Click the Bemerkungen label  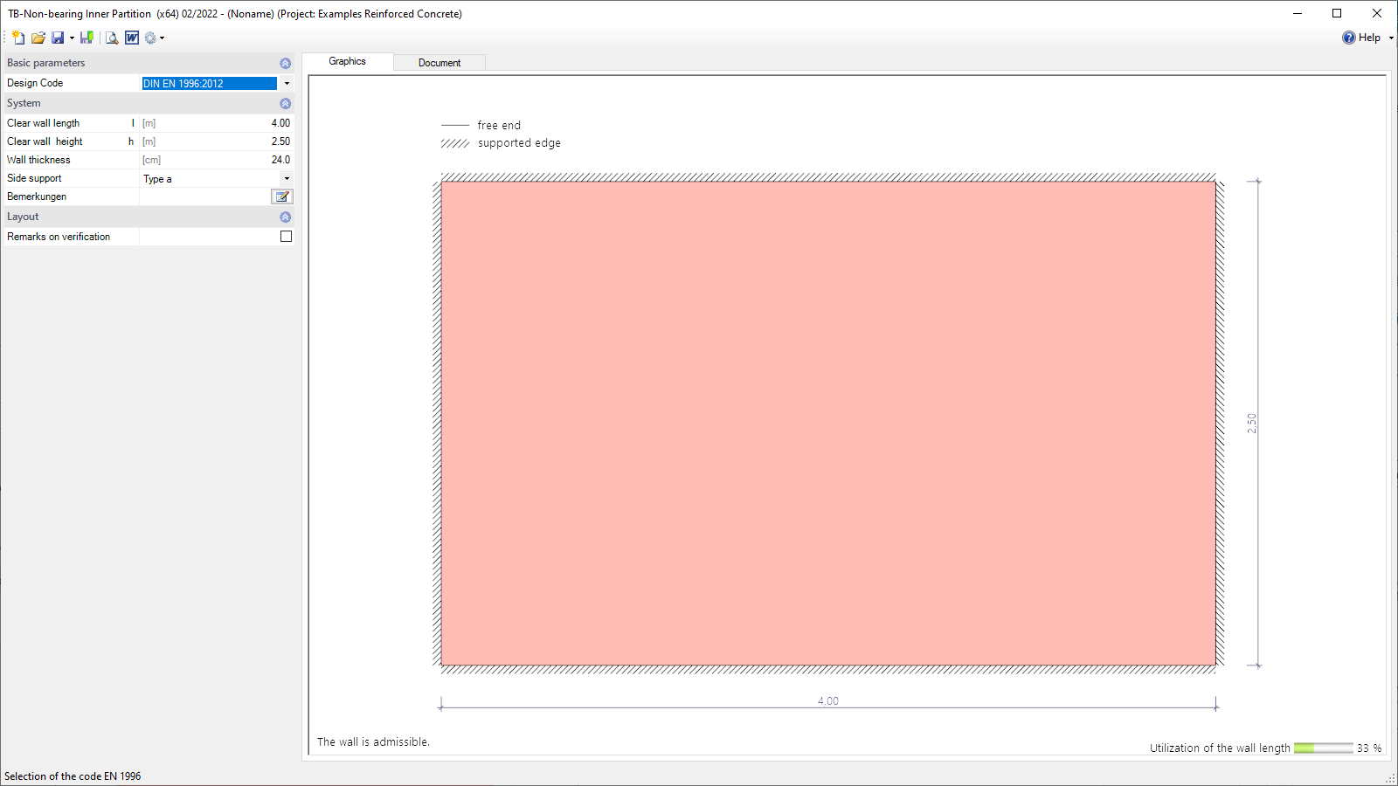pos(37,196)
